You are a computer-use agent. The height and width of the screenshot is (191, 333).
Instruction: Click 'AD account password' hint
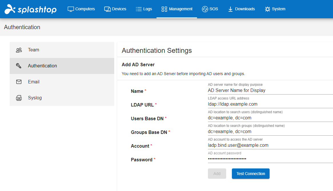pyautogui.click(x=224, y=153)
